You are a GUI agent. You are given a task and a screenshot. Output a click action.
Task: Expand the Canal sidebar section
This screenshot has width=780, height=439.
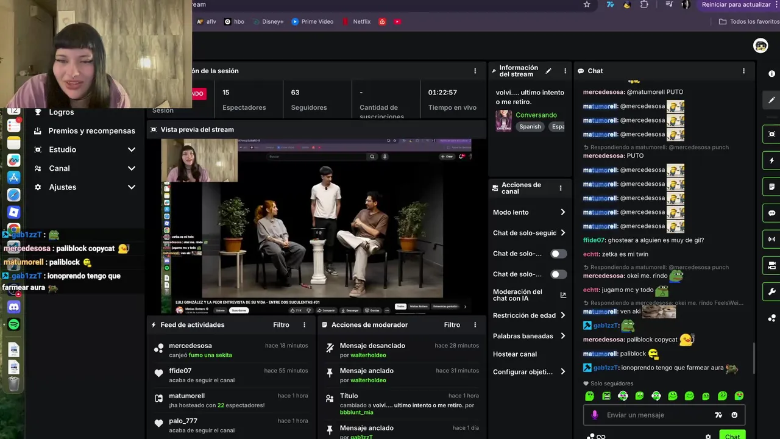point(85,168)
